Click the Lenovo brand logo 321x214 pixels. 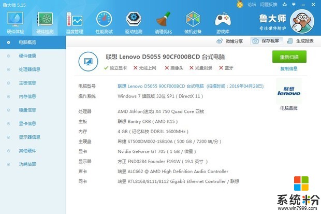click(289, 91)
